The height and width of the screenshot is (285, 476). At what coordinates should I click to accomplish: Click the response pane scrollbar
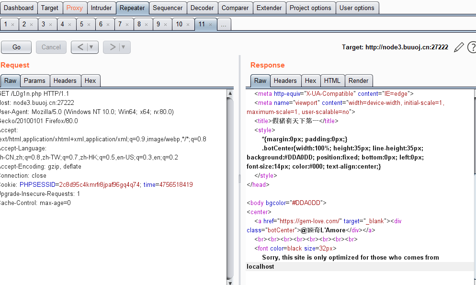pos(475,187)
